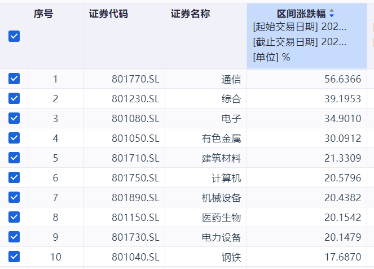Select the value 39.1953
374x269 pixels.
pos(343,99)
